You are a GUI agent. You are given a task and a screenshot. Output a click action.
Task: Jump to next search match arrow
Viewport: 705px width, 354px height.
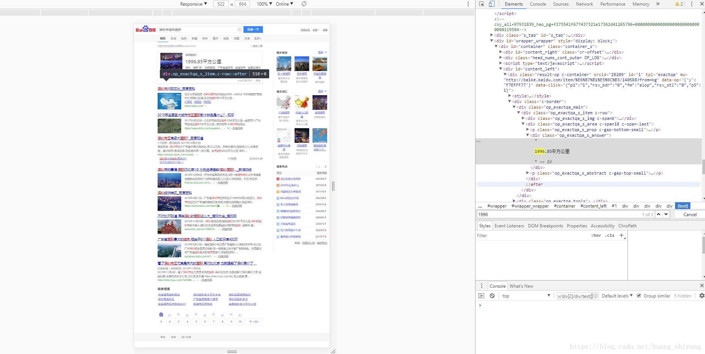click(x=666, y=214)
